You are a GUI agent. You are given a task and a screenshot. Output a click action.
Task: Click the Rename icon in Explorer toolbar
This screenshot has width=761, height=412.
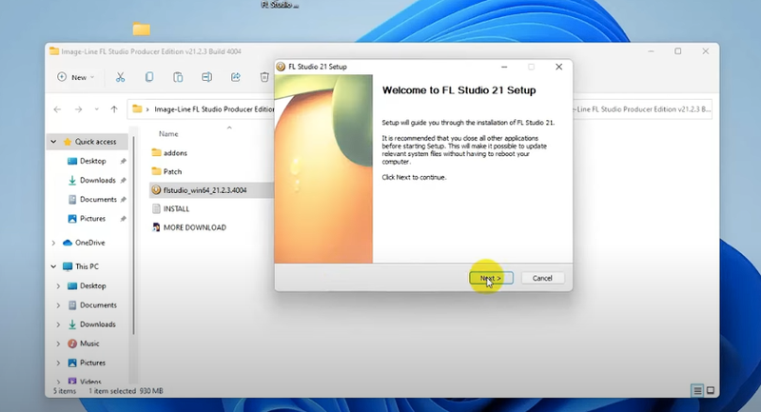206,77
